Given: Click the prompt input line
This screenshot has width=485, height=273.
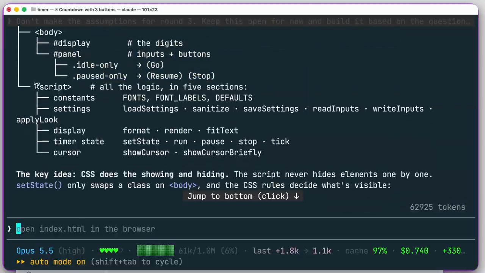Looking at the screenshot, I should [241, 229].
